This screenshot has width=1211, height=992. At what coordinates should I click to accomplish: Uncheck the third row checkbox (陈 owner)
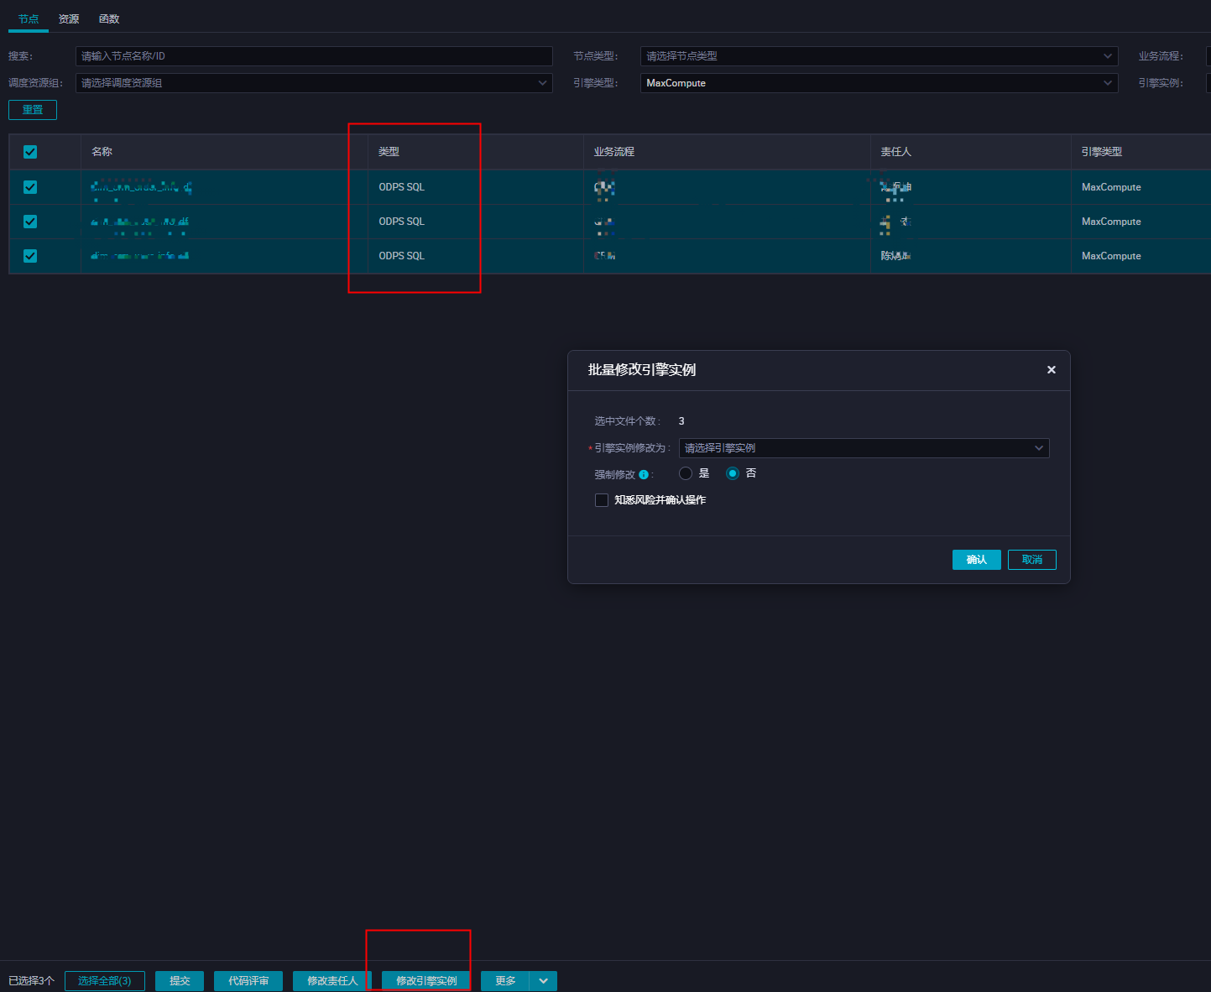click(30, 256)
